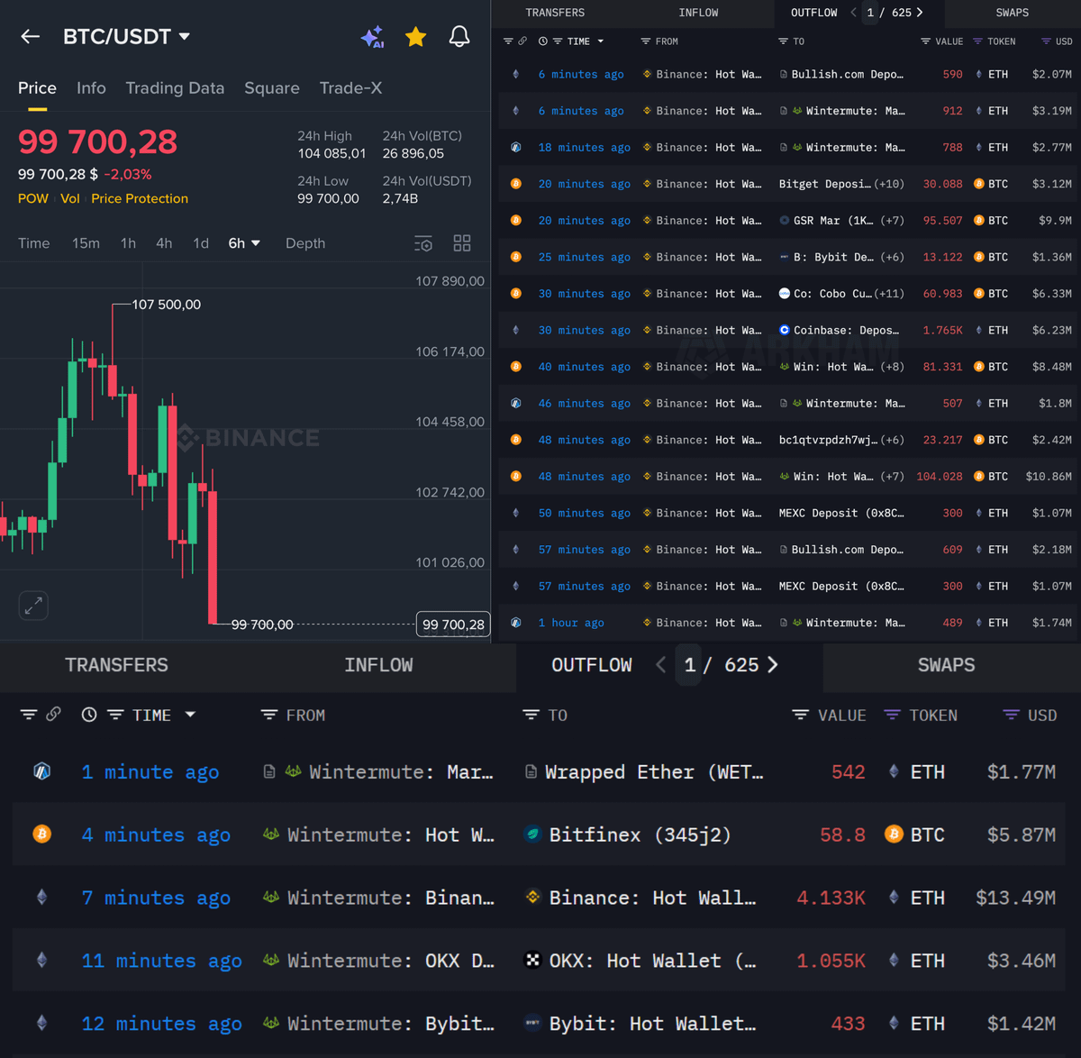Click the chart layout grid icon
This screenshot has height=1058, width=1081.
click(461, 242)
